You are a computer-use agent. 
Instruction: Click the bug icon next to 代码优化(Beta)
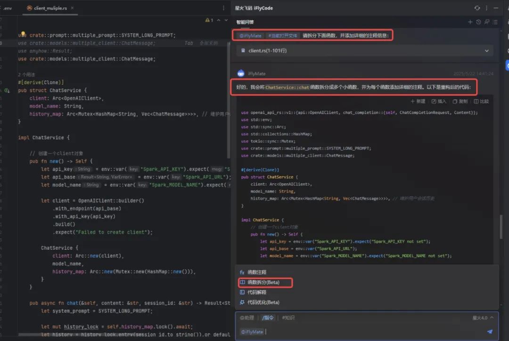(242, 302)
